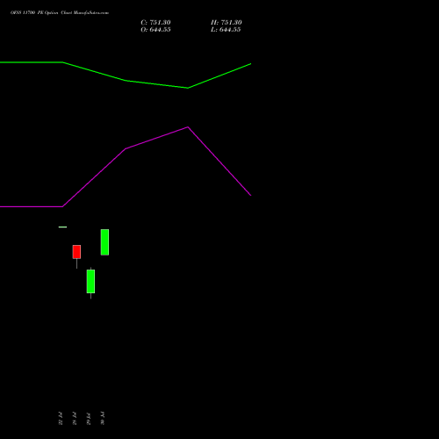
Task: Click the '29 Jul' date axis label
Action: pos(89,418)
